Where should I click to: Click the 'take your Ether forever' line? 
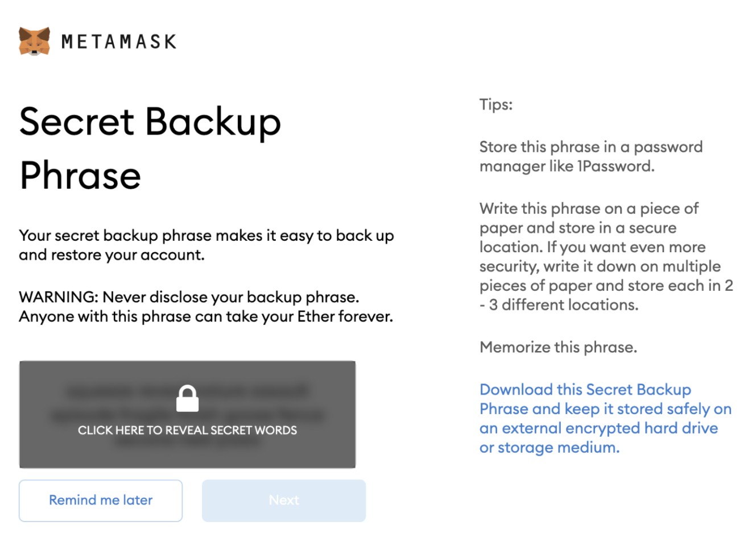tap(206, 316)
